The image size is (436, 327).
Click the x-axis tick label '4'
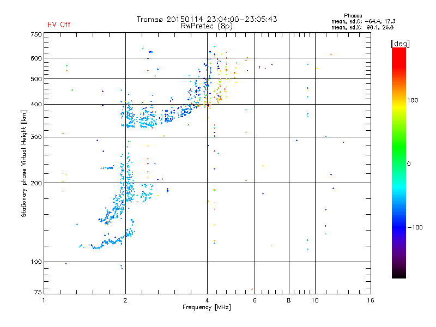pyautogui.click(x=207, y=300)
